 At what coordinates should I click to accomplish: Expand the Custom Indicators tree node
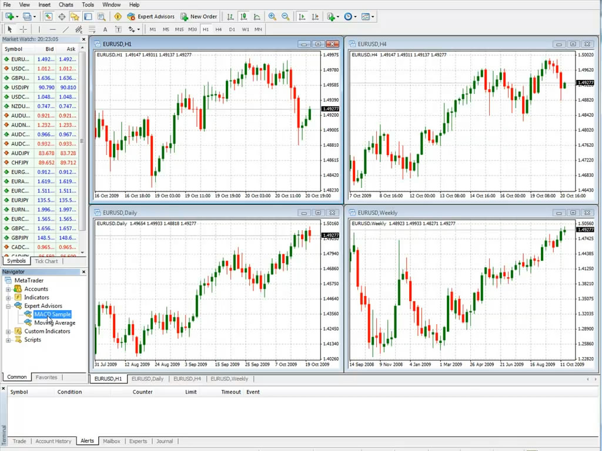coord(8,331)
